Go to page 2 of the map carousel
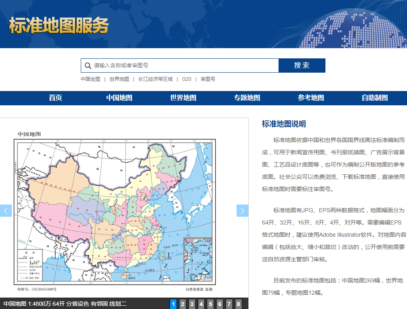Image resolution: width=407 pixels, height=309 pixels. click(x=183, y=304)
